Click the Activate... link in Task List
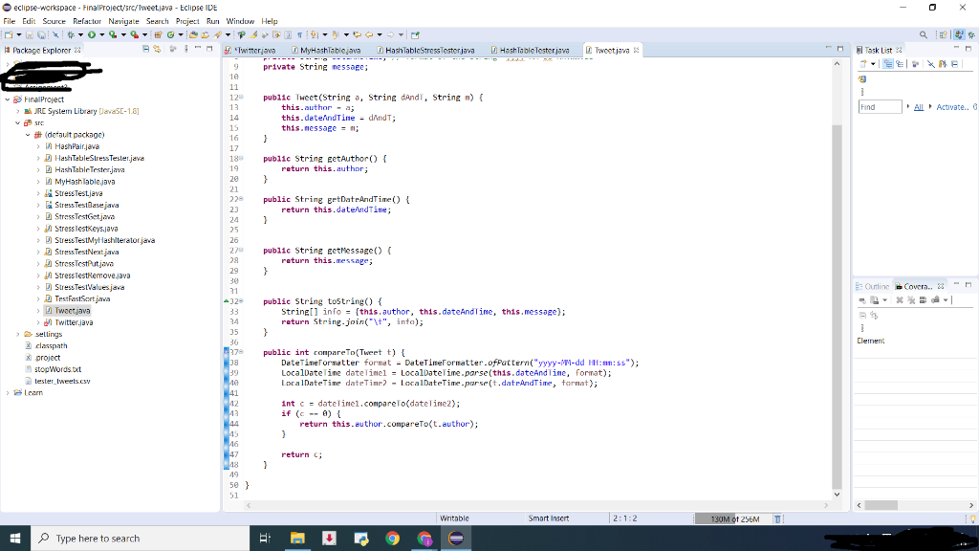The height and width of the screenshot is (551, 979). pos(952,107)
